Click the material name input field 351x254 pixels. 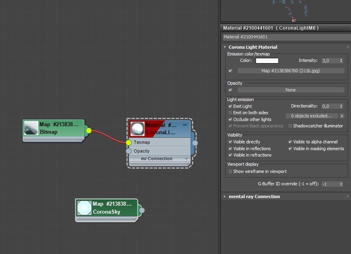(287, 37)
